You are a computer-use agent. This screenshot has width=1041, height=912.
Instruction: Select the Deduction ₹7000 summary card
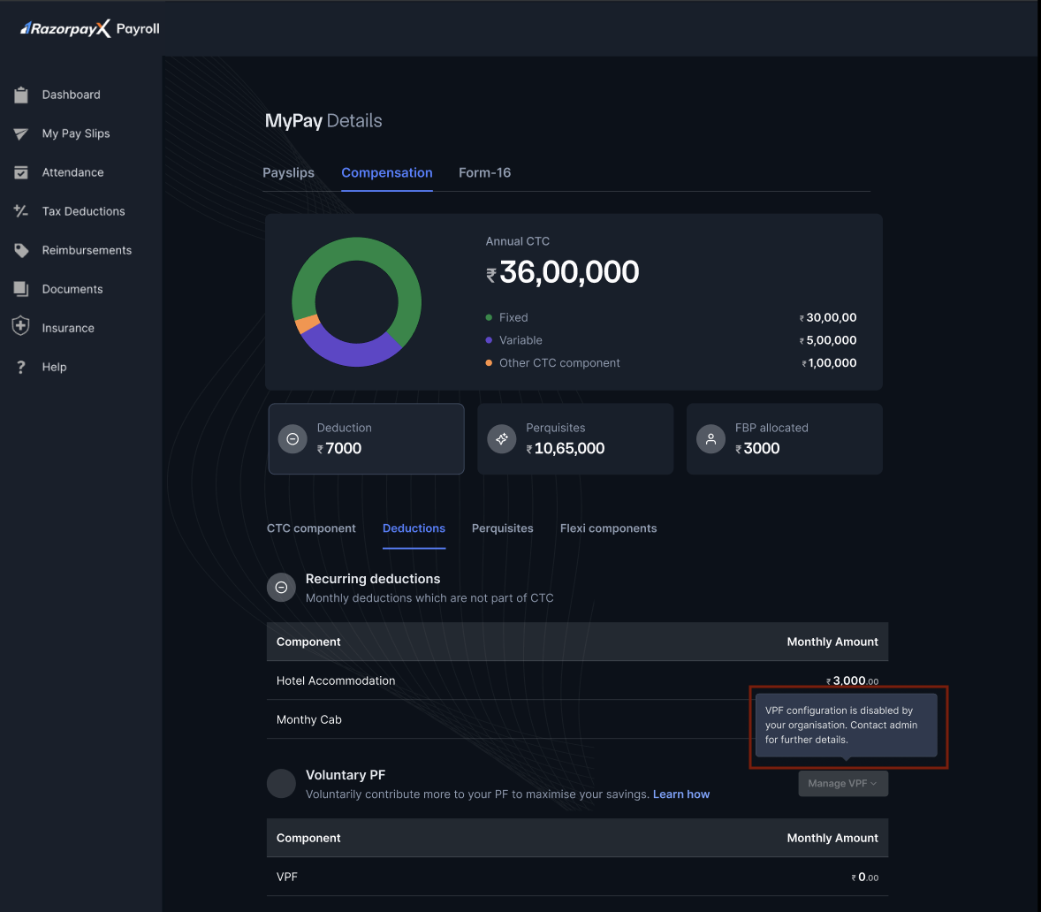click(x=366, y=438)
